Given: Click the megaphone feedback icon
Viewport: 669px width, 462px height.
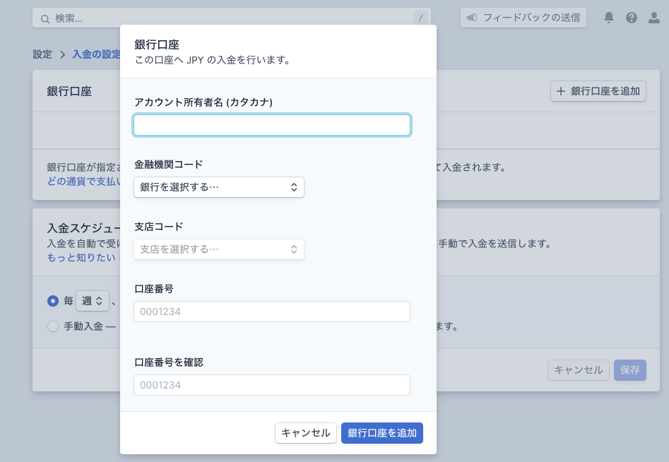Looking at the screenshot, I should coord(472,18).
